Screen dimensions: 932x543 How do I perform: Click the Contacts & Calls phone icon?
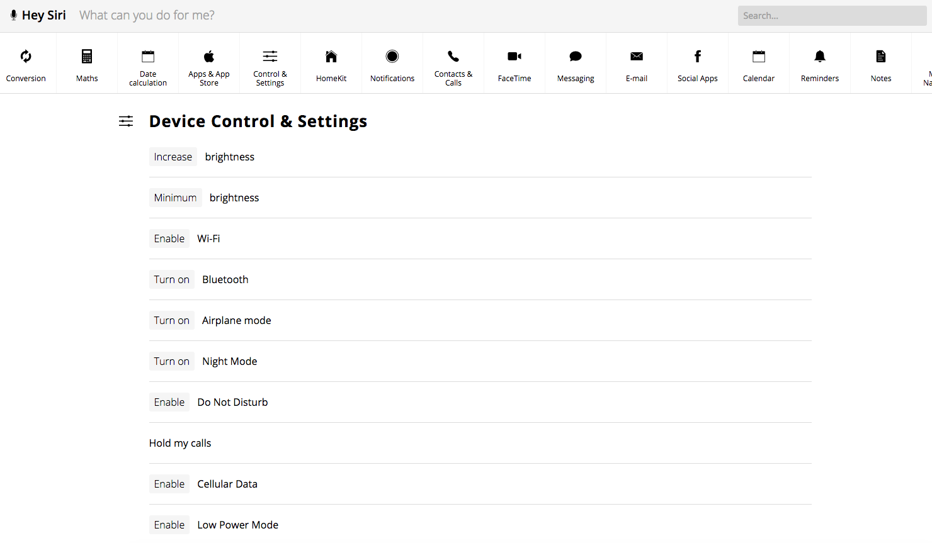pos(453,57)
